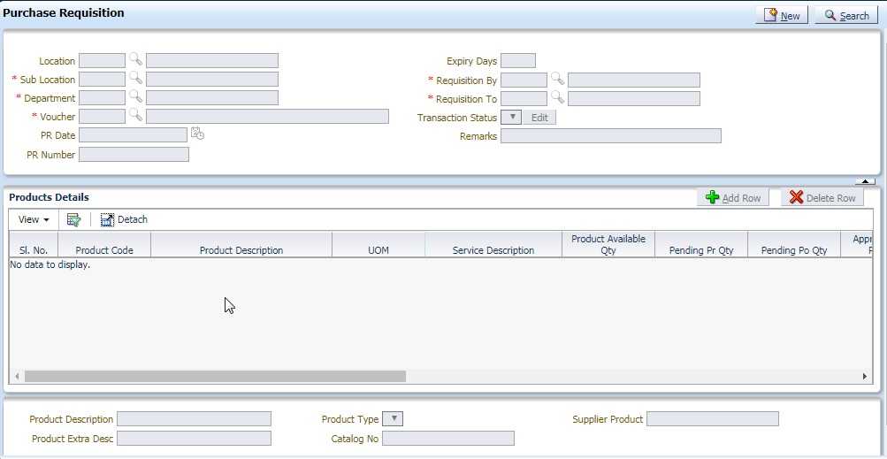Click the Voucher description field
Image resolution: width=887 pixels, height=459 pixels.
tap(268, 117)
